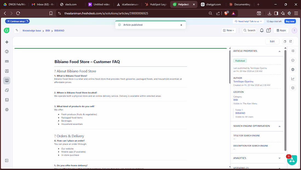Screen dimensions: 301x170
Task: Switch to the Inbox (63) Gmail tab
Action: point(43,4)
